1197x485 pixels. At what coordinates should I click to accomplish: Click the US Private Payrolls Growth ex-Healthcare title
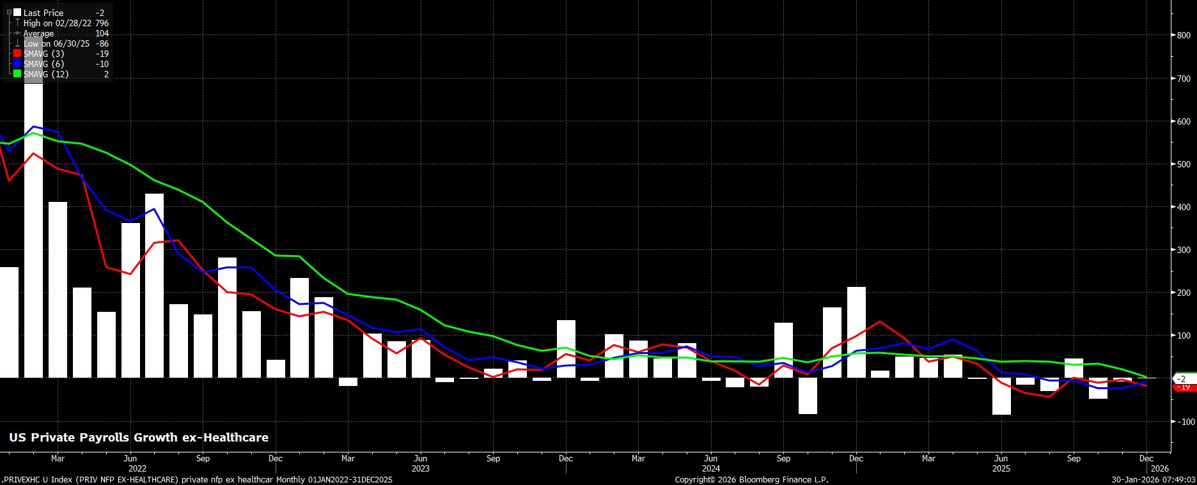click(139, 438)
